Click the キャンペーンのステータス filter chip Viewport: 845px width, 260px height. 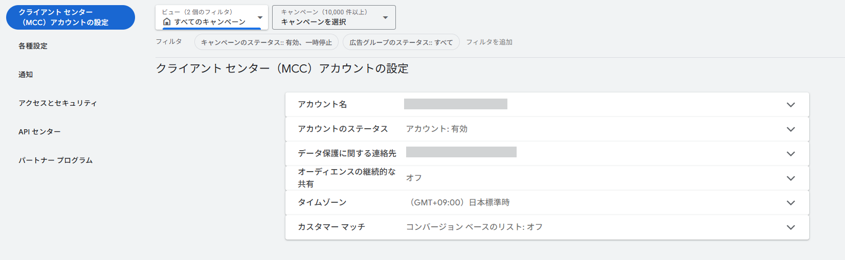(266, 42)
